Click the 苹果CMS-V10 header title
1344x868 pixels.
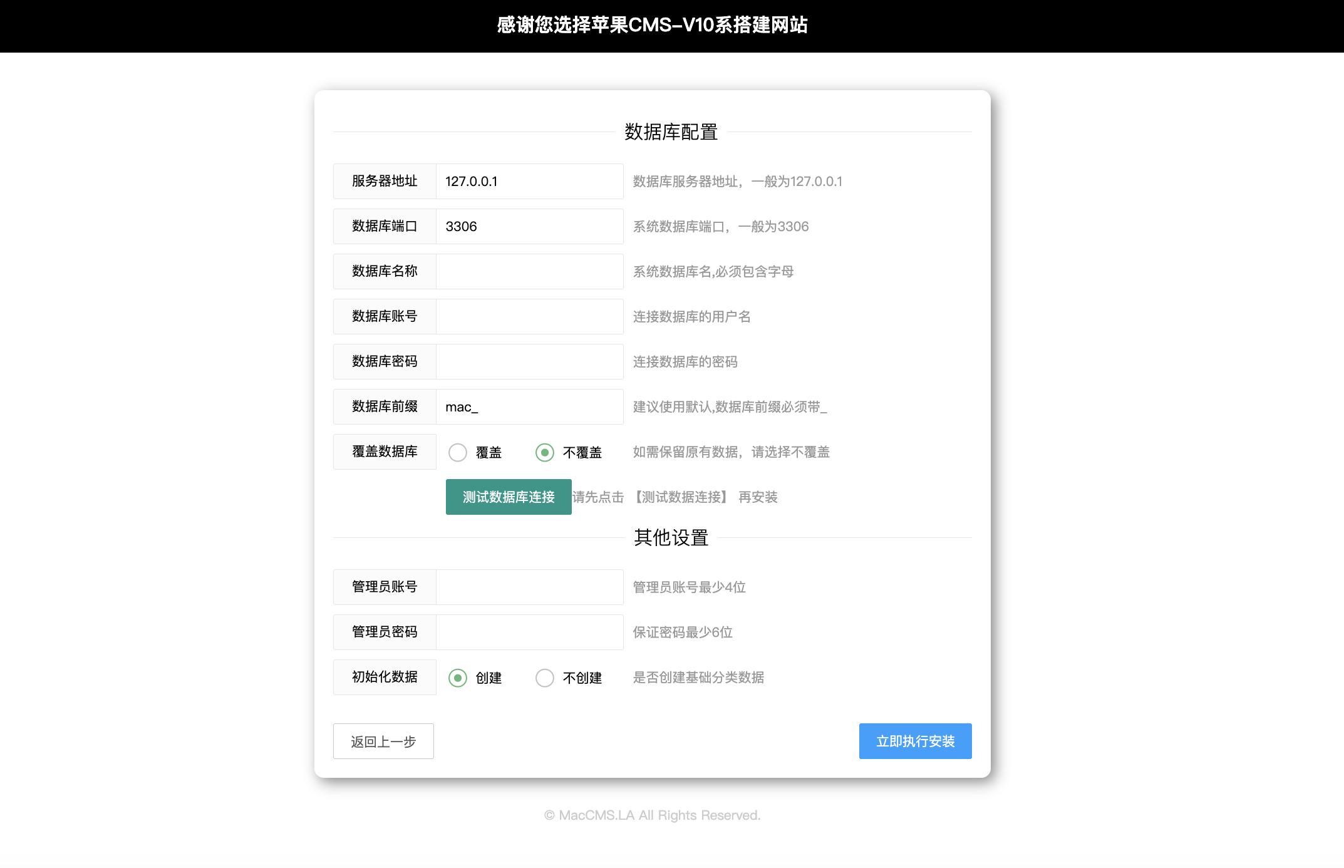click(x=652, y=25)
